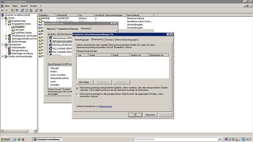Click the ADMIN$ share icon in list
Viewport: 253px width, 142px height.
tap(40, 18)
